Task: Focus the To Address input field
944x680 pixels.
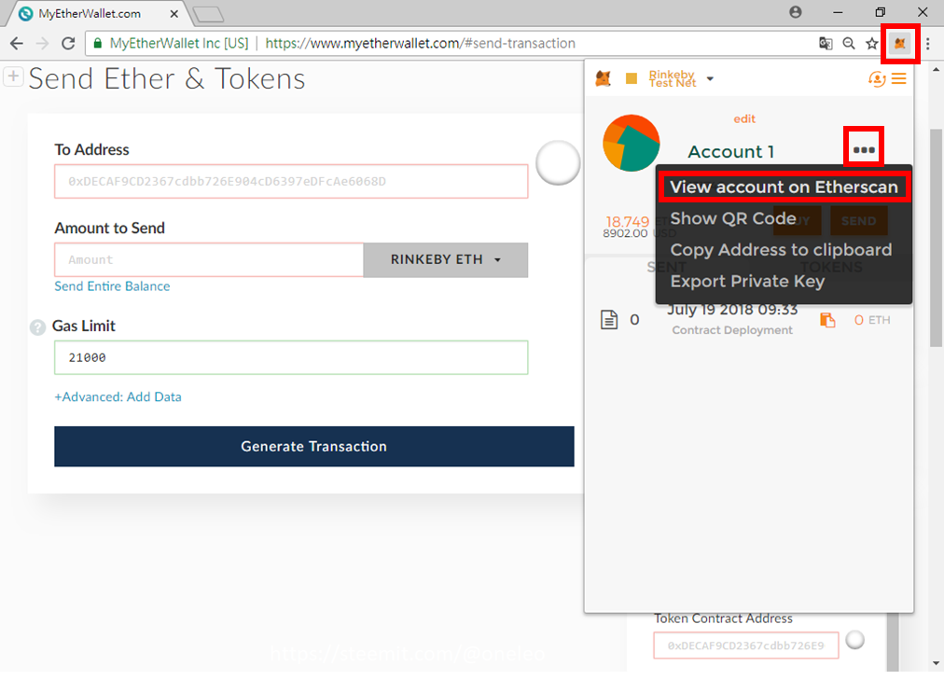Action: [x=291, y=181]
